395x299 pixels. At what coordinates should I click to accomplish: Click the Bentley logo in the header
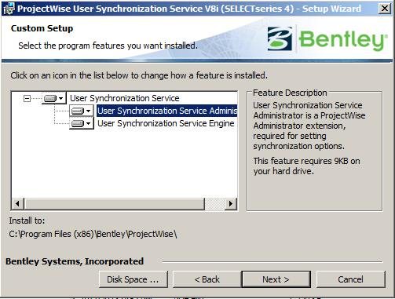click(327, 39)
